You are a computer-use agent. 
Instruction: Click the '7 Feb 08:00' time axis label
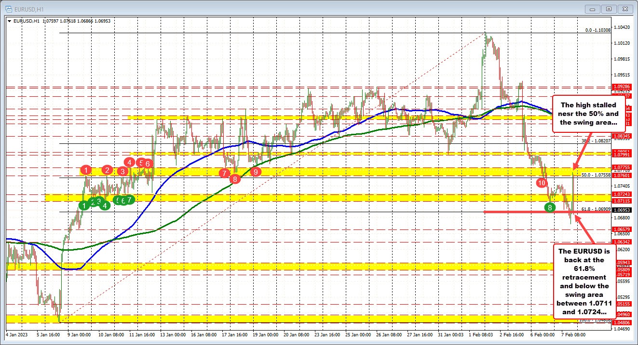pyautogui.click(x=574, y=334)
